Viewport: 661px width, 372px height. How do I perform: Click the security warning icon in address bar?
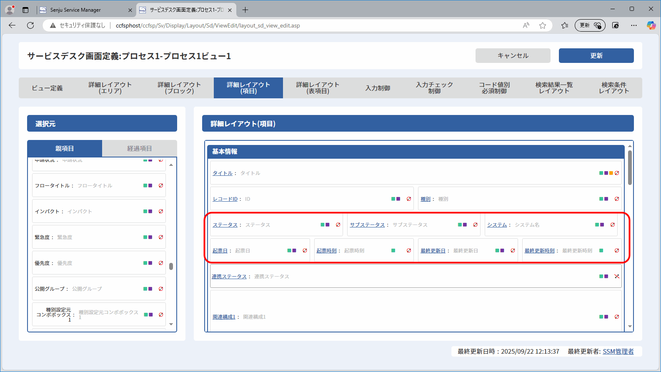53,25
